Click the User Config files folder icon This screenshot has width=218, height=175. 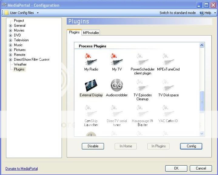(7, 13)
